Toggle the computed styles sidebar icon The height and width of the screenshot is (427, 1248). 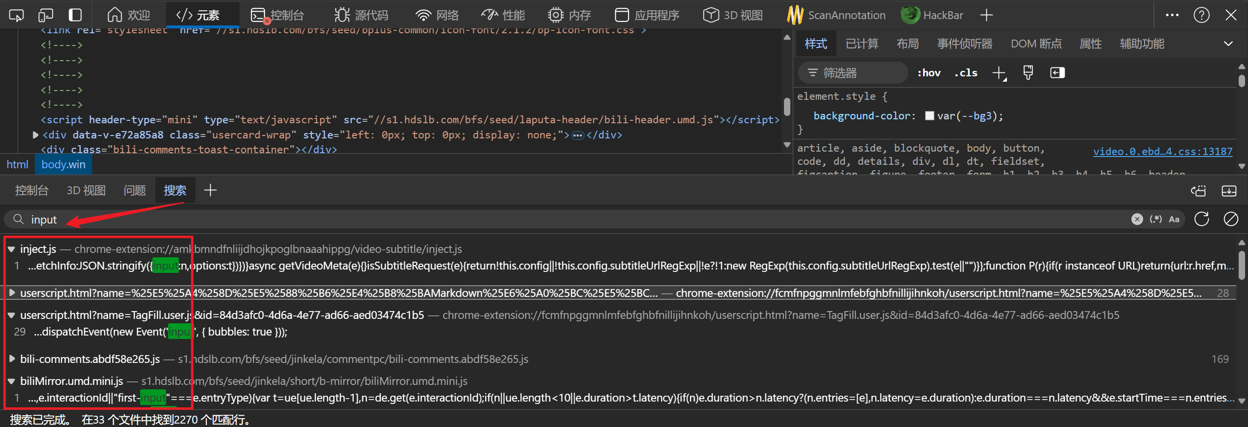[x=1057, y=73]
